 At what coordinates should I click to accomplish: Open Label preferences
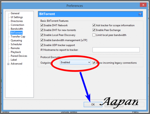(14, 60)
